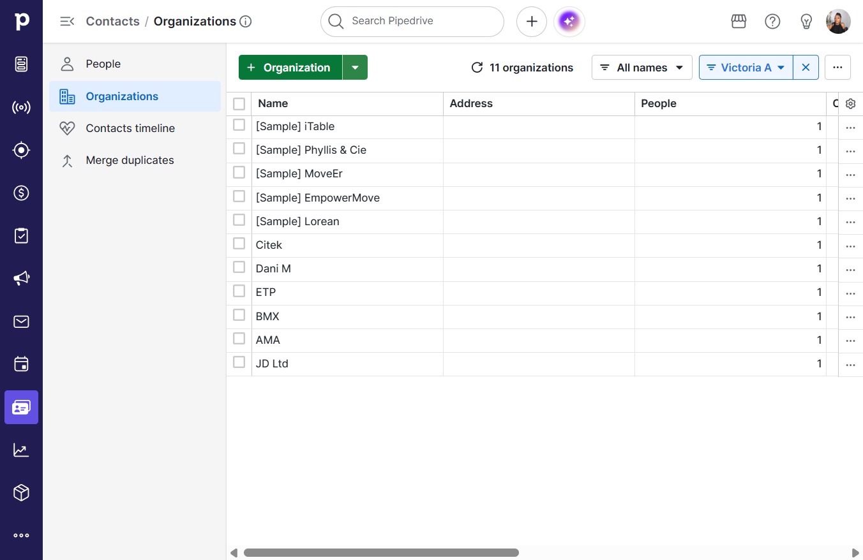Click the scroll left arrow

(234, 553)
